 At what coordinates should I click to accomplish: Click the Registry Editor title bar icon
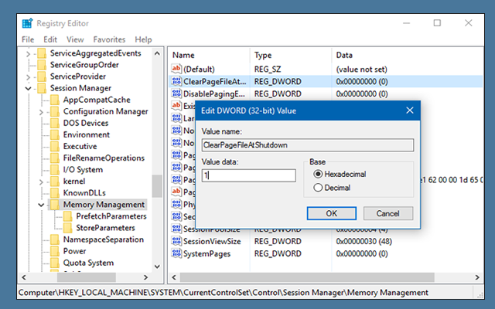tap(27, 22)
